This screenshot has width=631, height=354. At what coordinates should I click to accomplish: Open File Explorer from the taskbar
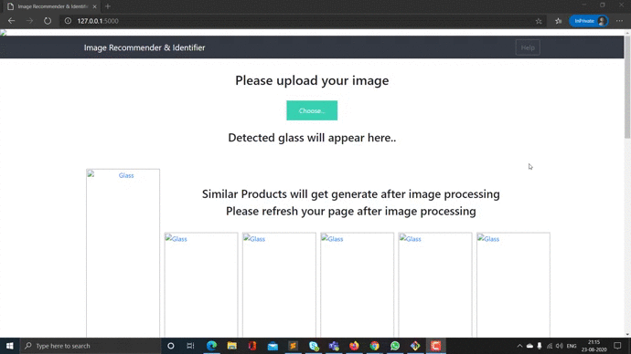pyautogui.click(x=231, y=346)
